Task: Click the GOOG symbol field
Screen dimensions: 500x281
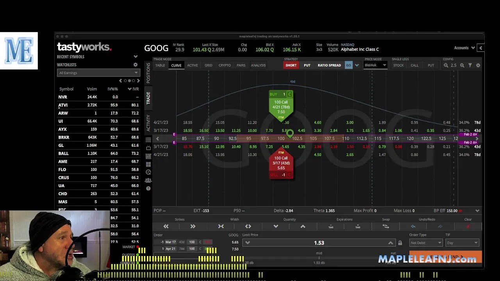Action: [156, 48]
